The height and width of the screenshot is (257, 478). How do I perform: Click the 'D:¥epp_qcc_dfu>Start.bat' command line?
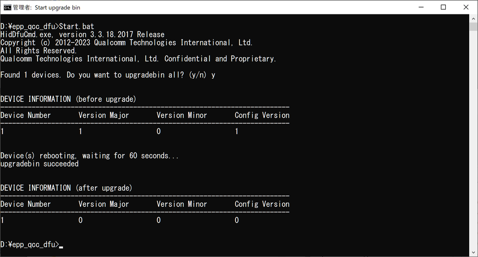47,27
